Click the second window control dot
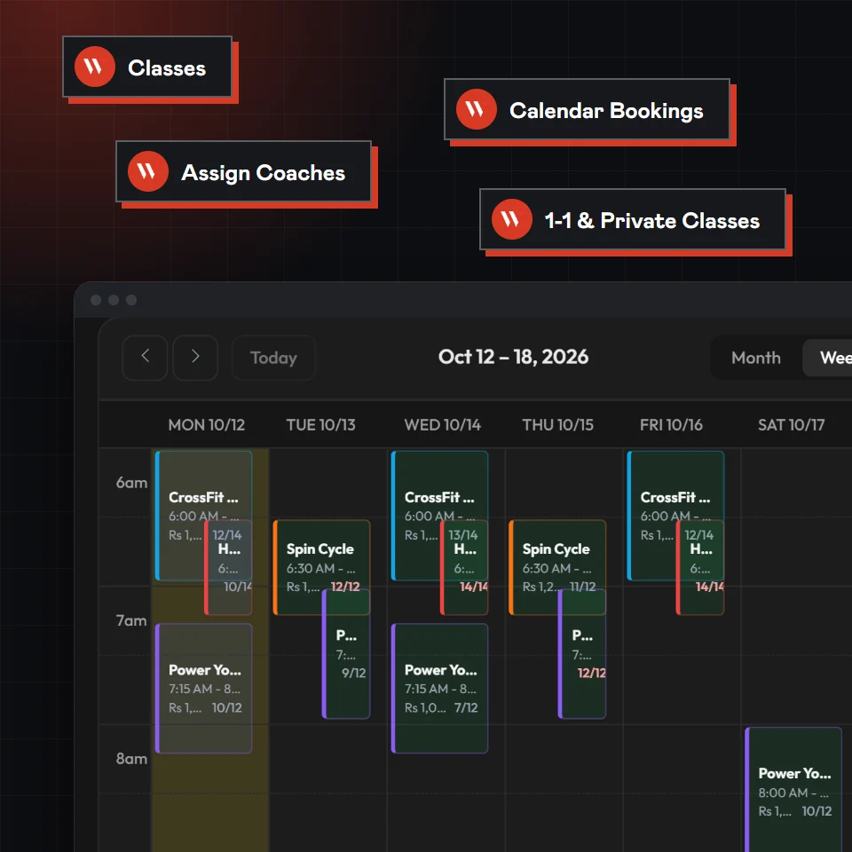This screenshot has width=852, height=852. click(x=114, y=300)
